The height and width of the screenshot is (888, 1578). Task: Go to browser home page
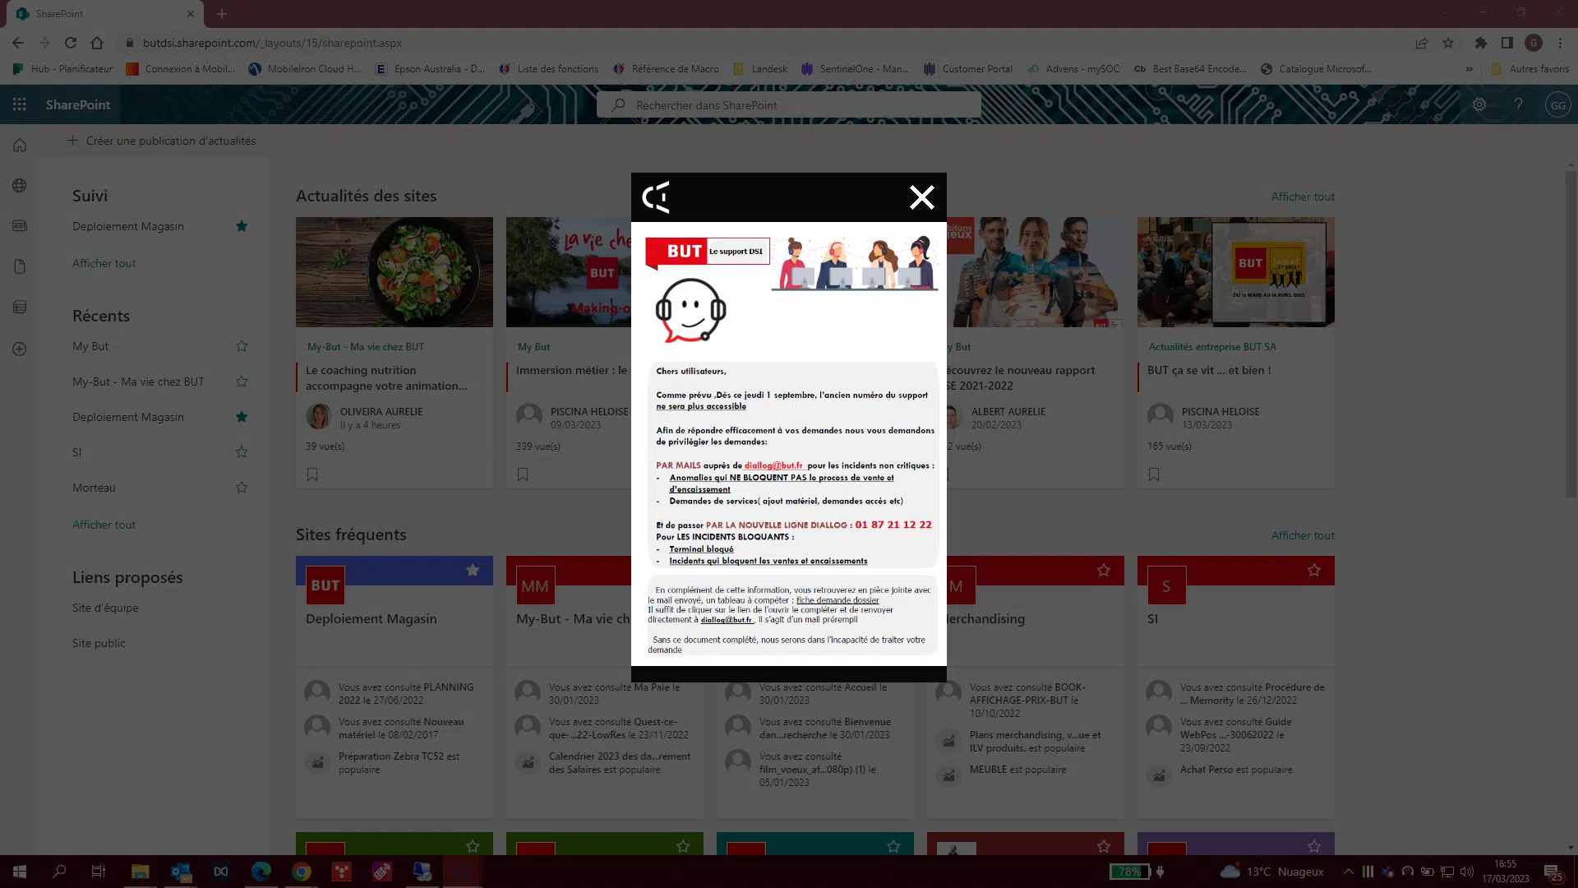point(97,43)
